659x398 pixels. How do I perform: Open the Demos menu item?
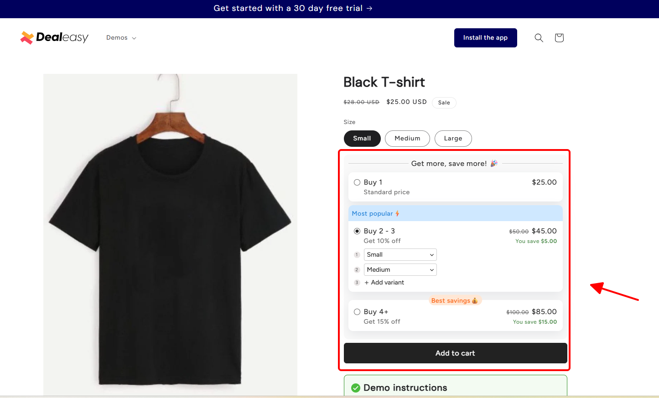pos(117,38)
